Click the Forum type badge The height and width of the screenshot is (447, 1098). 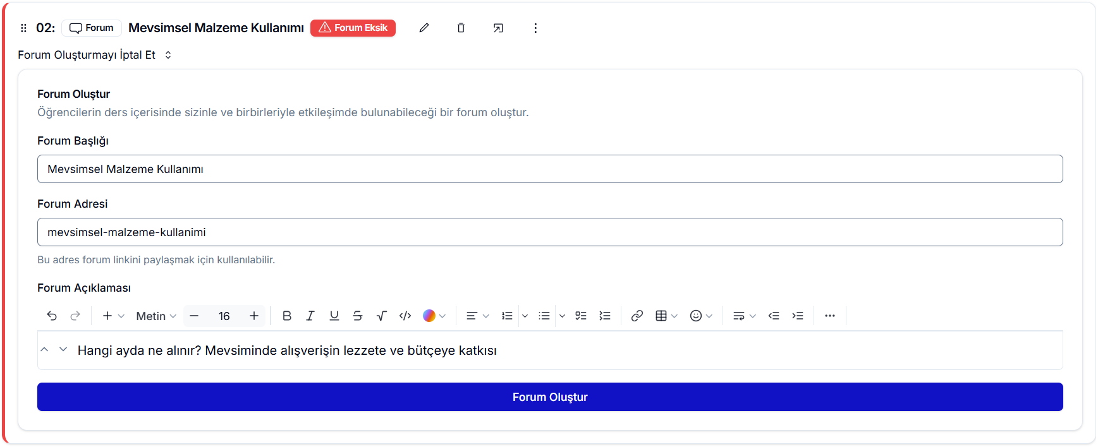click(x=92, y=28)
